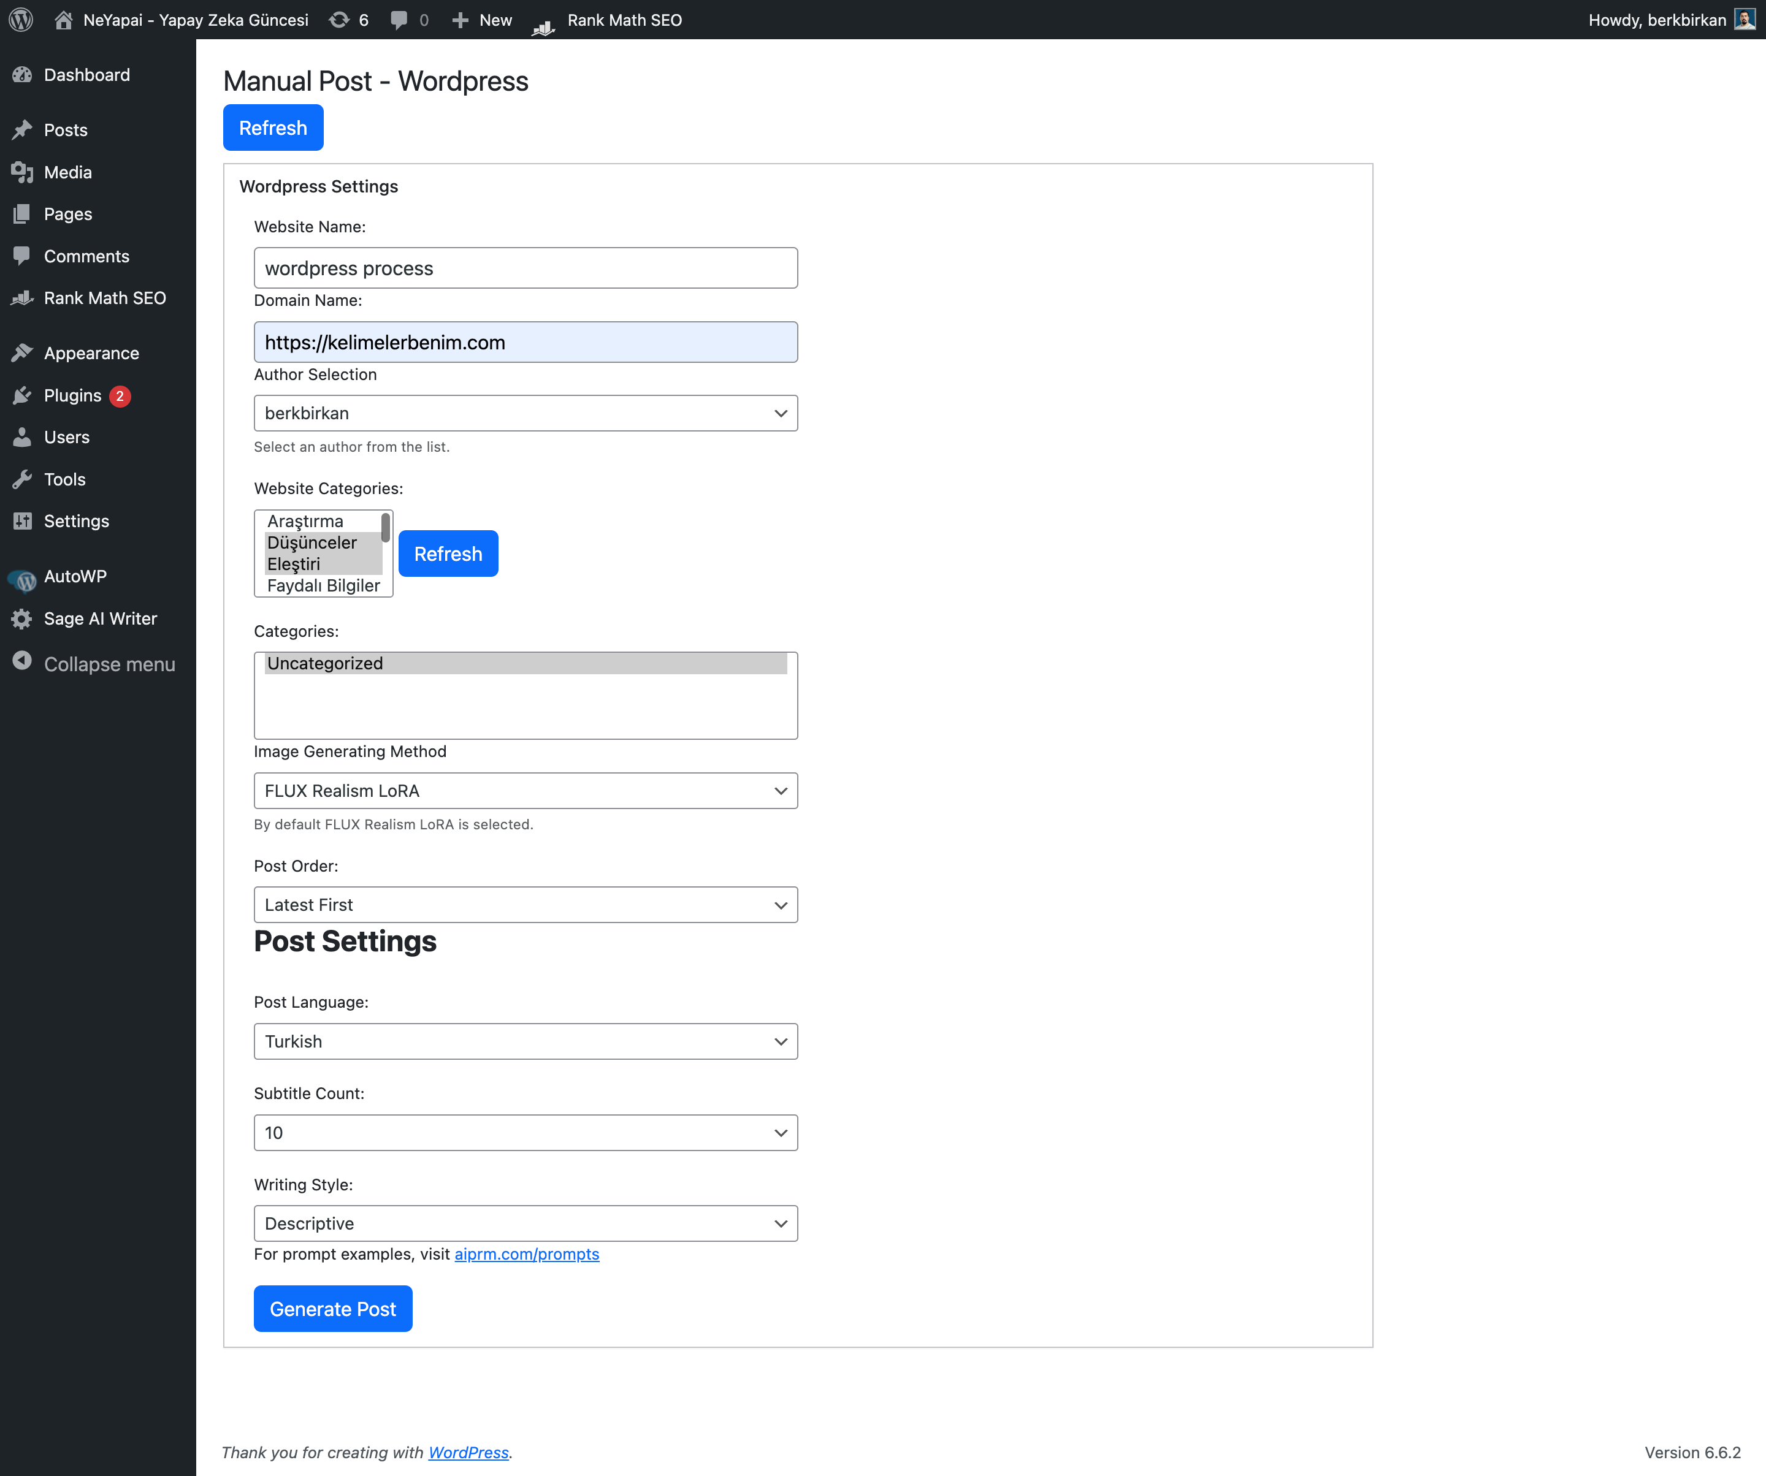Open AutoWP menu label

(75, 577)
